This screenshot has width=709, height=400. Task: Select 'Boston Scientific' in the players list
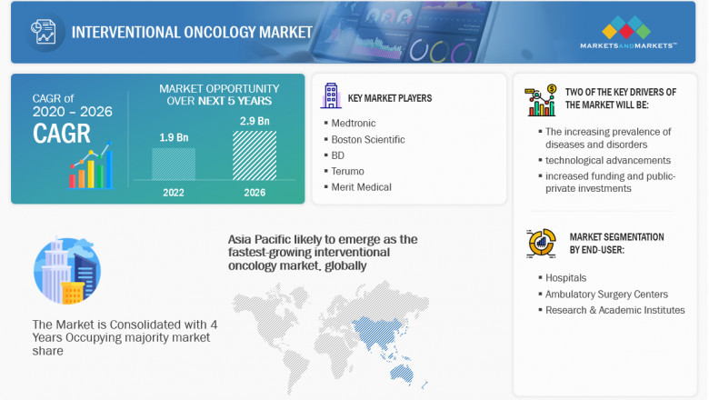[x=368, y=140]
